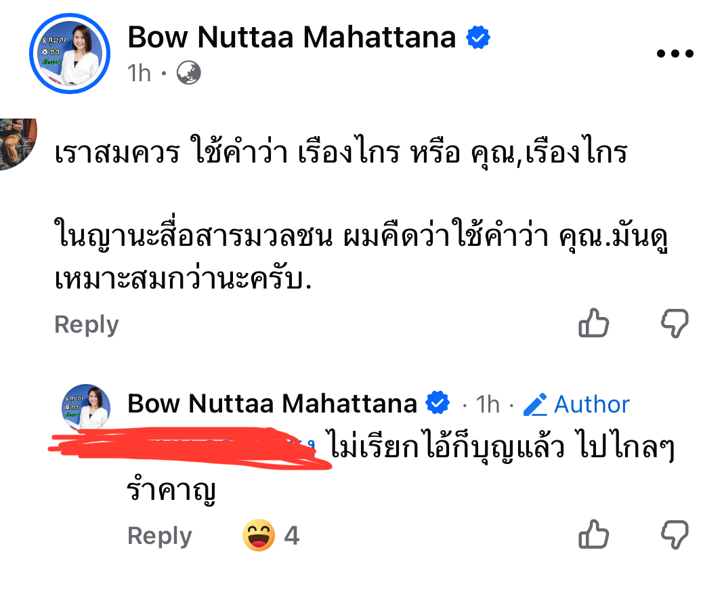Screen dimensions: 724x590
Task: Click the post's 1h timestamp in the header
Action: [x=140, y=73]
